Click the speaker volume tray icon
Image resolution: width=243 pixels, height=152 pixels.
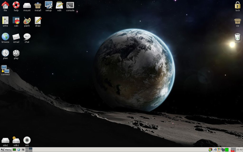click(215, 150)
